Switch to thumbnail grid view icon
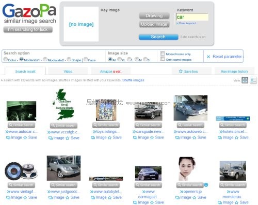The width and height of the screenshot is (258, 205). (245, 80)
